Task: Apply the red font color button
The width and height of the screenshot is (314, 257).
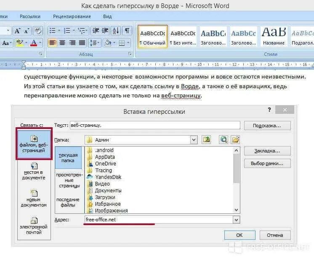Action: coord(34,42)
